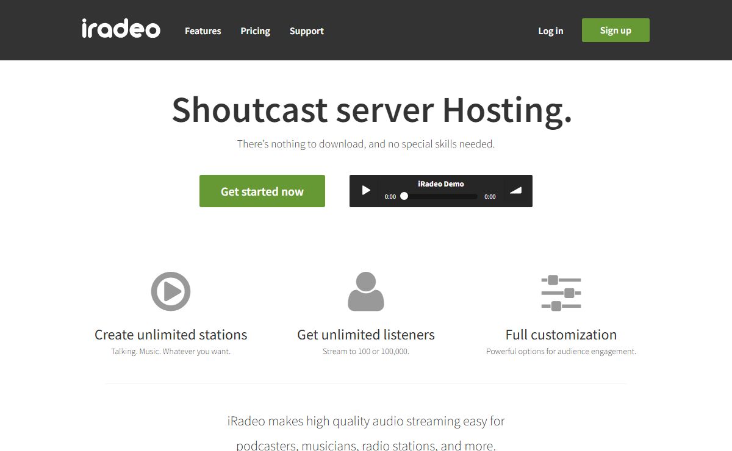Click the Get unlimited listeners heading
The width and height of the screenshot is (732, 451).
coord(366,335)
